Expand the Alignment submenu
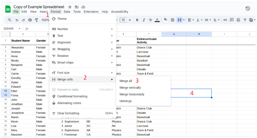This screenshot has height=138, width=257. coord(83,43)
